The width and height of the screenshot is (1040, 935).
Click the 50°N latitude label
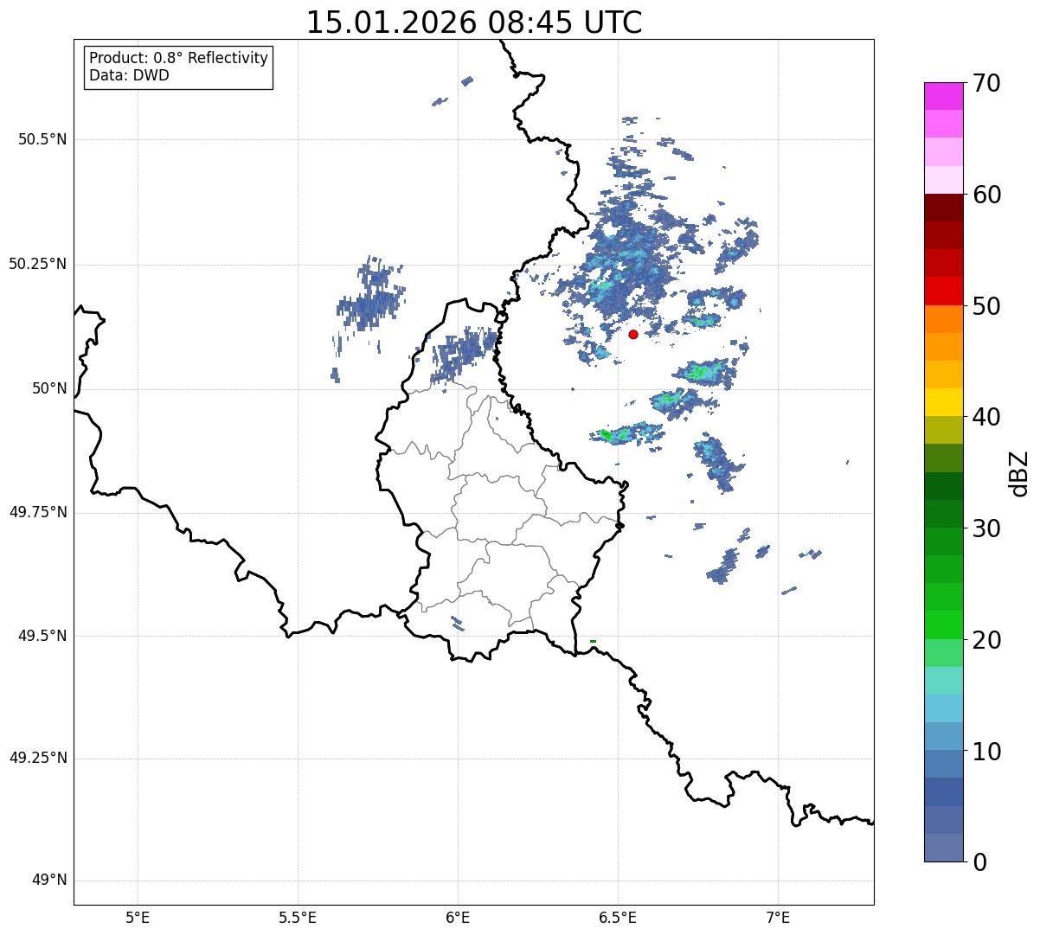click(x=49, y=389)
